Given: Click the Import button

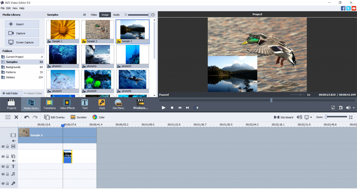Looking at the screenshot, I should [22, 24].
